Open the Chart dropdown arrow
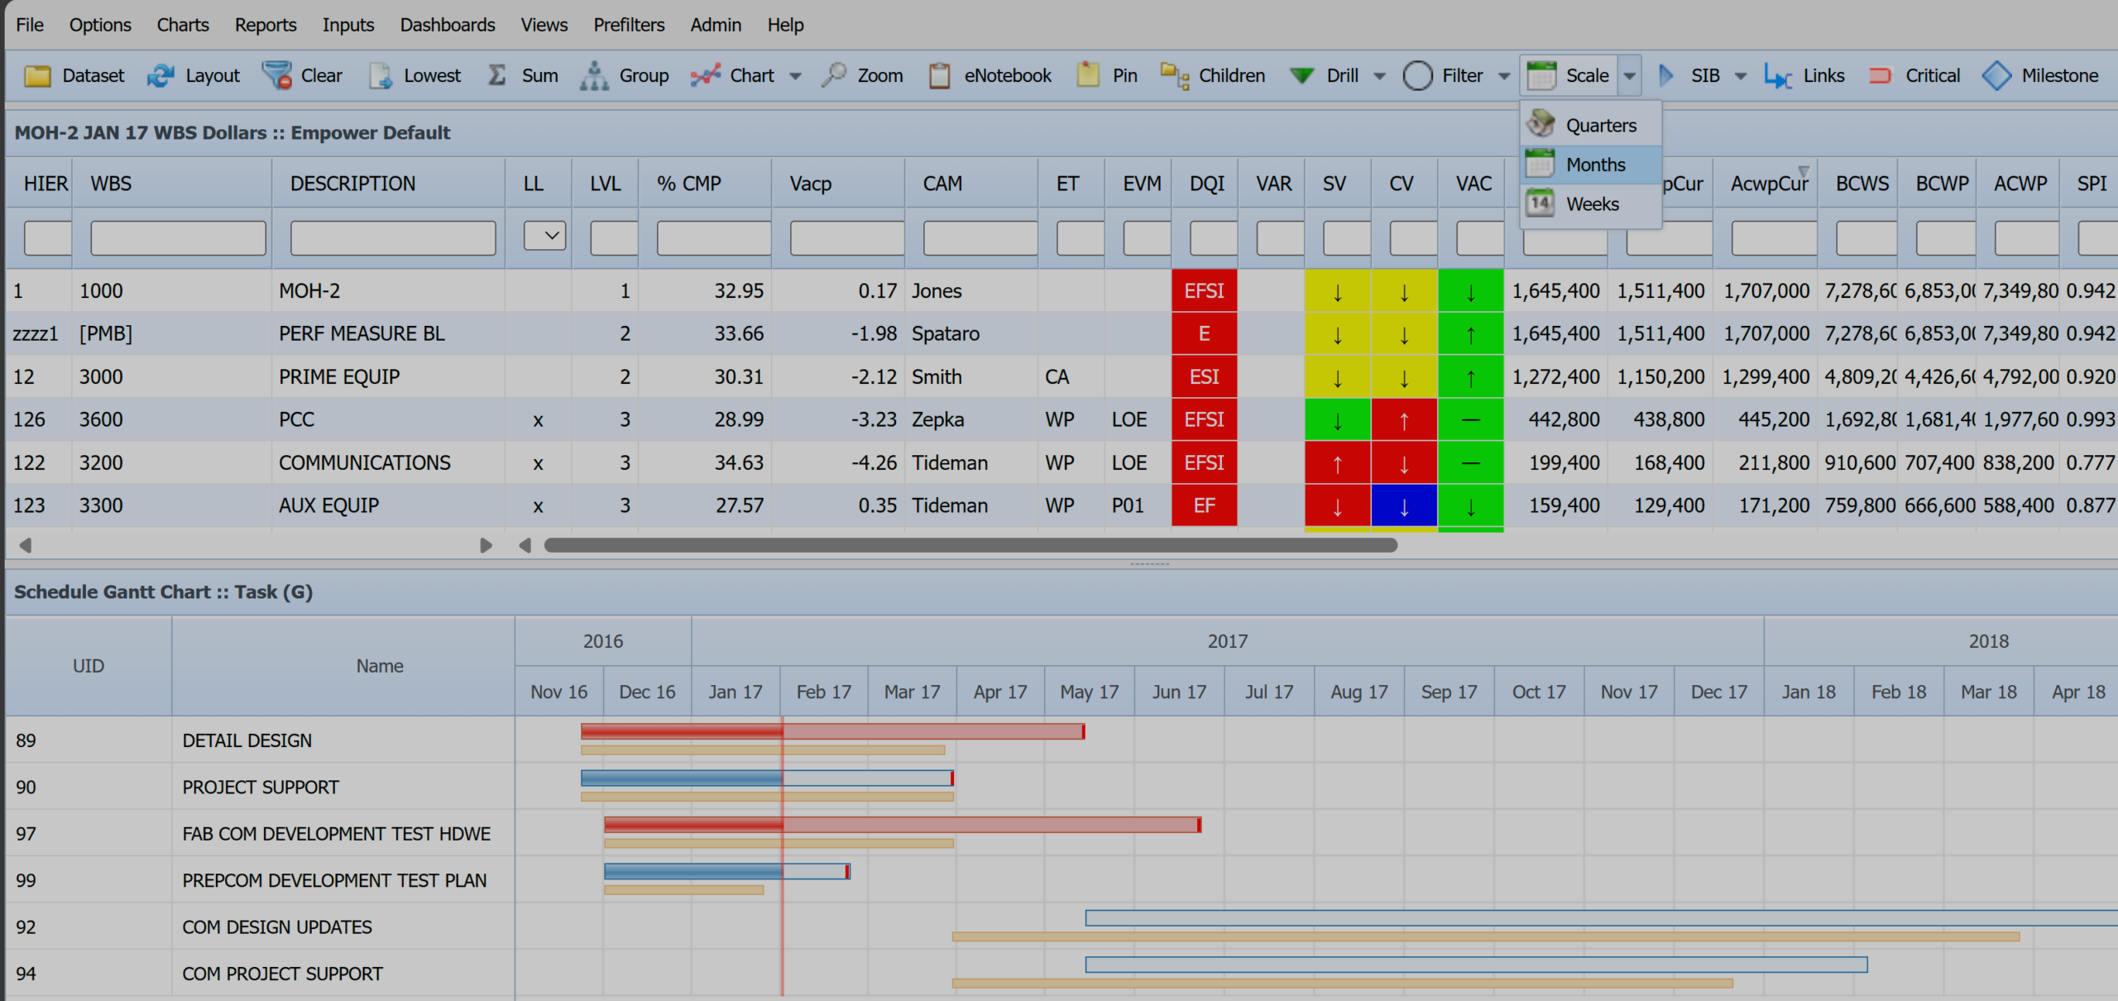2118x1001 pixels. coord(796,75)
